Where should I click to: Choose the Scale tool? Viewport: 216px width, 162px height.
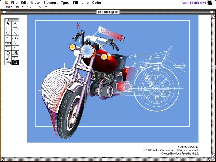[x=8, y=58]
